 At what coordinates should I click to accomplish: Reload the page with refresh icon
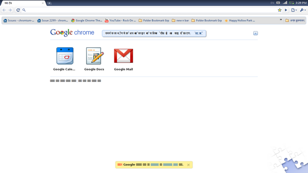[18, 10]
